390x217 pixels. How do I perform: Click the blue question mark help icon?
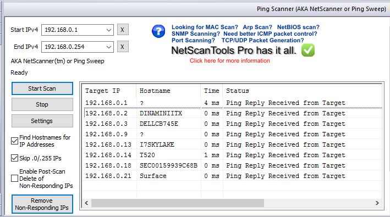tap(158, 31)
